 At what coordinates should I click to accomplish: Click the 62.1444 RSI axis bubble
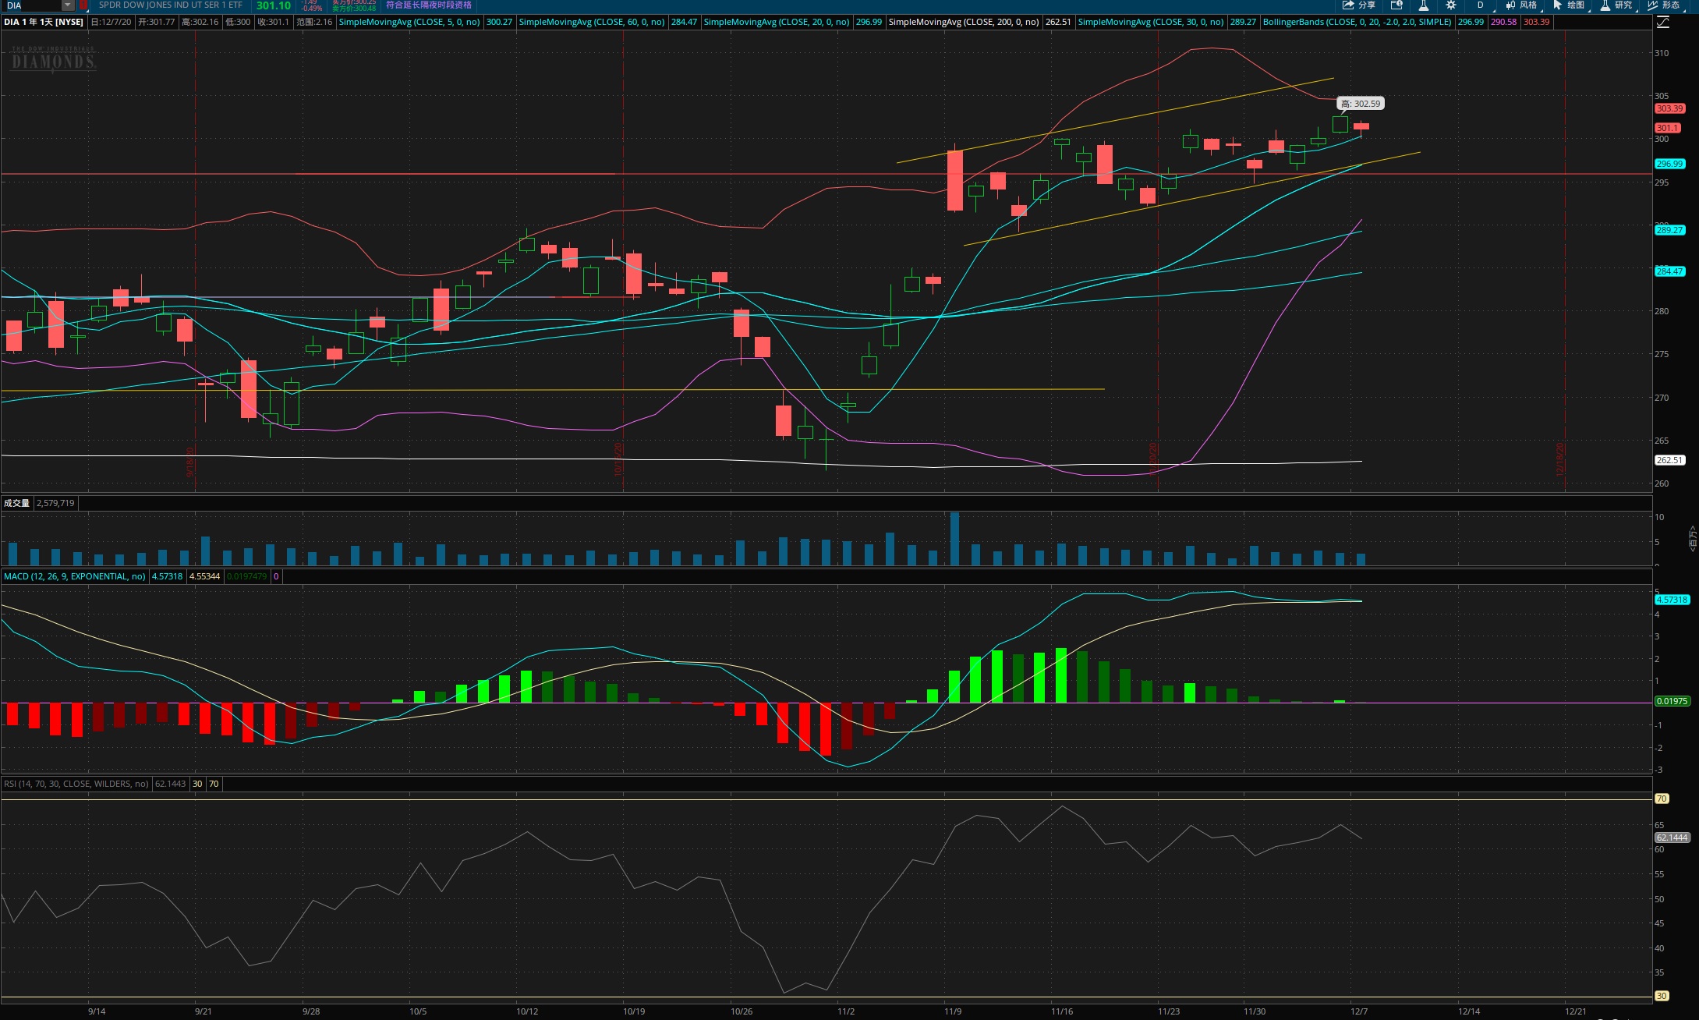pos(1672,838)
